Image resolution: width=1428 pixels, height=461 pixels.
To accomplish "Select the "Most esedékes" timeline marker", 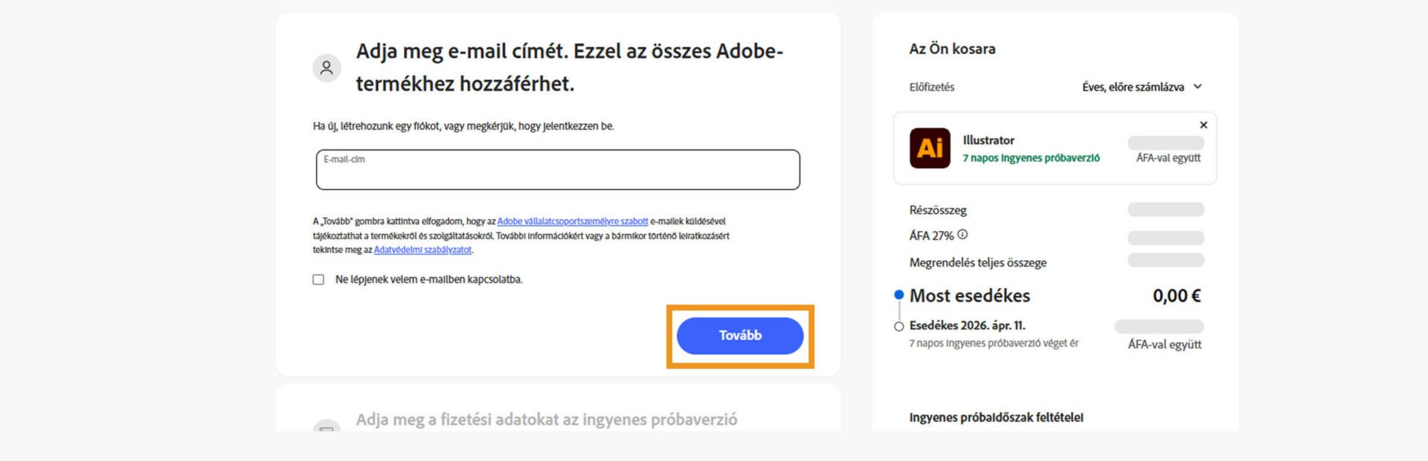I will [x=898, y=295].
